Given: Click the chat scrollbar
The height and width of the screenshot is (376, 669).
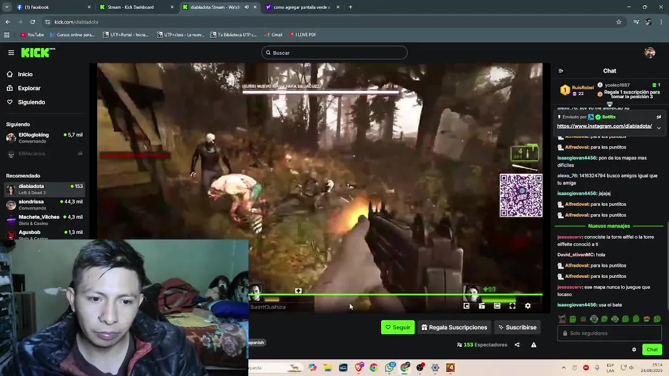Looking at the screenshot, I should (x=667, y=266).
